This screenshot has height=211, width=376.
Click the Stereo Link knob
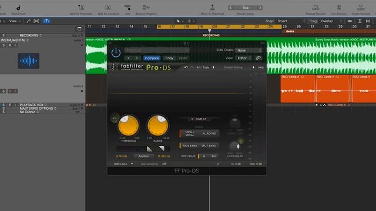[x=235, y=124]
